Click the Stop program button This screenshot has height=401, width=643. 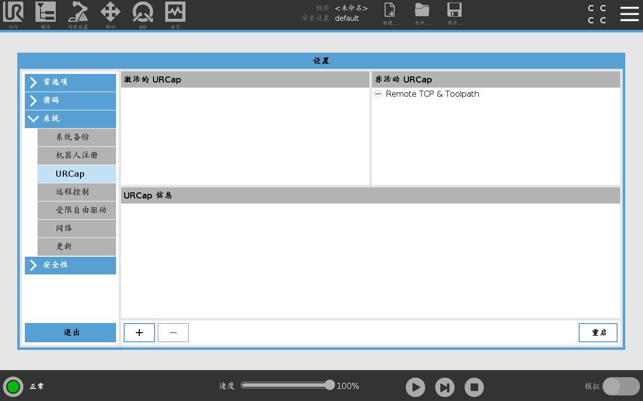pyautogui.click(x=474, y=387)
